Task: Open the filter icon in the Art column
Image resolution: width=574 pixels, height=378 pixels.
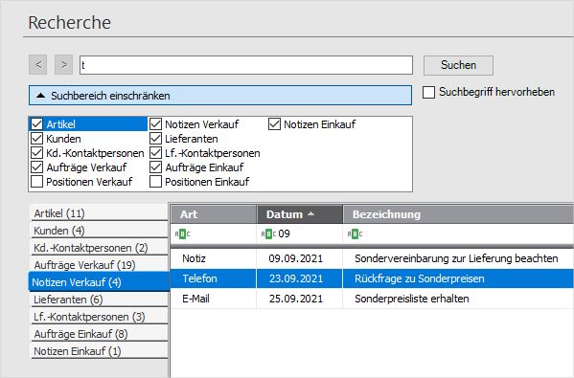Action: click(x=182, y=233)
